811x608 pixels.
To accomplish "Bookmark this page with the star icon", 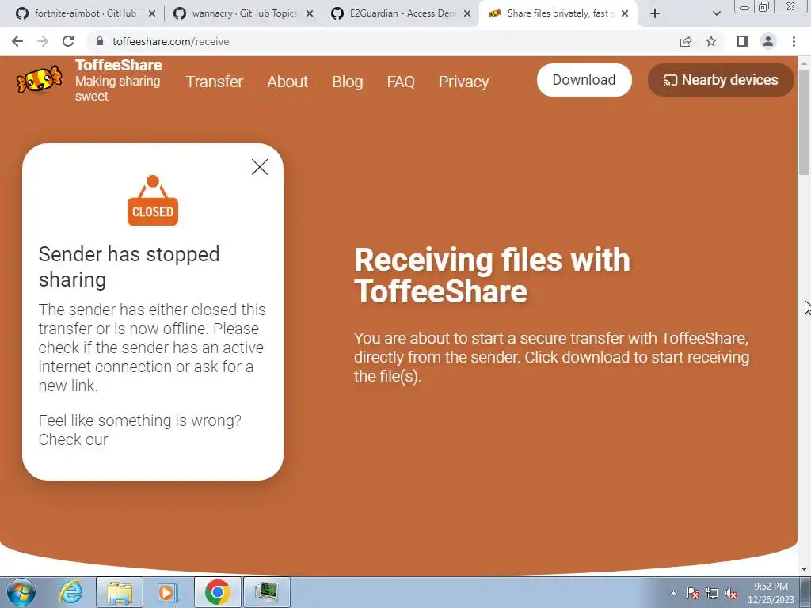I will (x=711, y=41).
